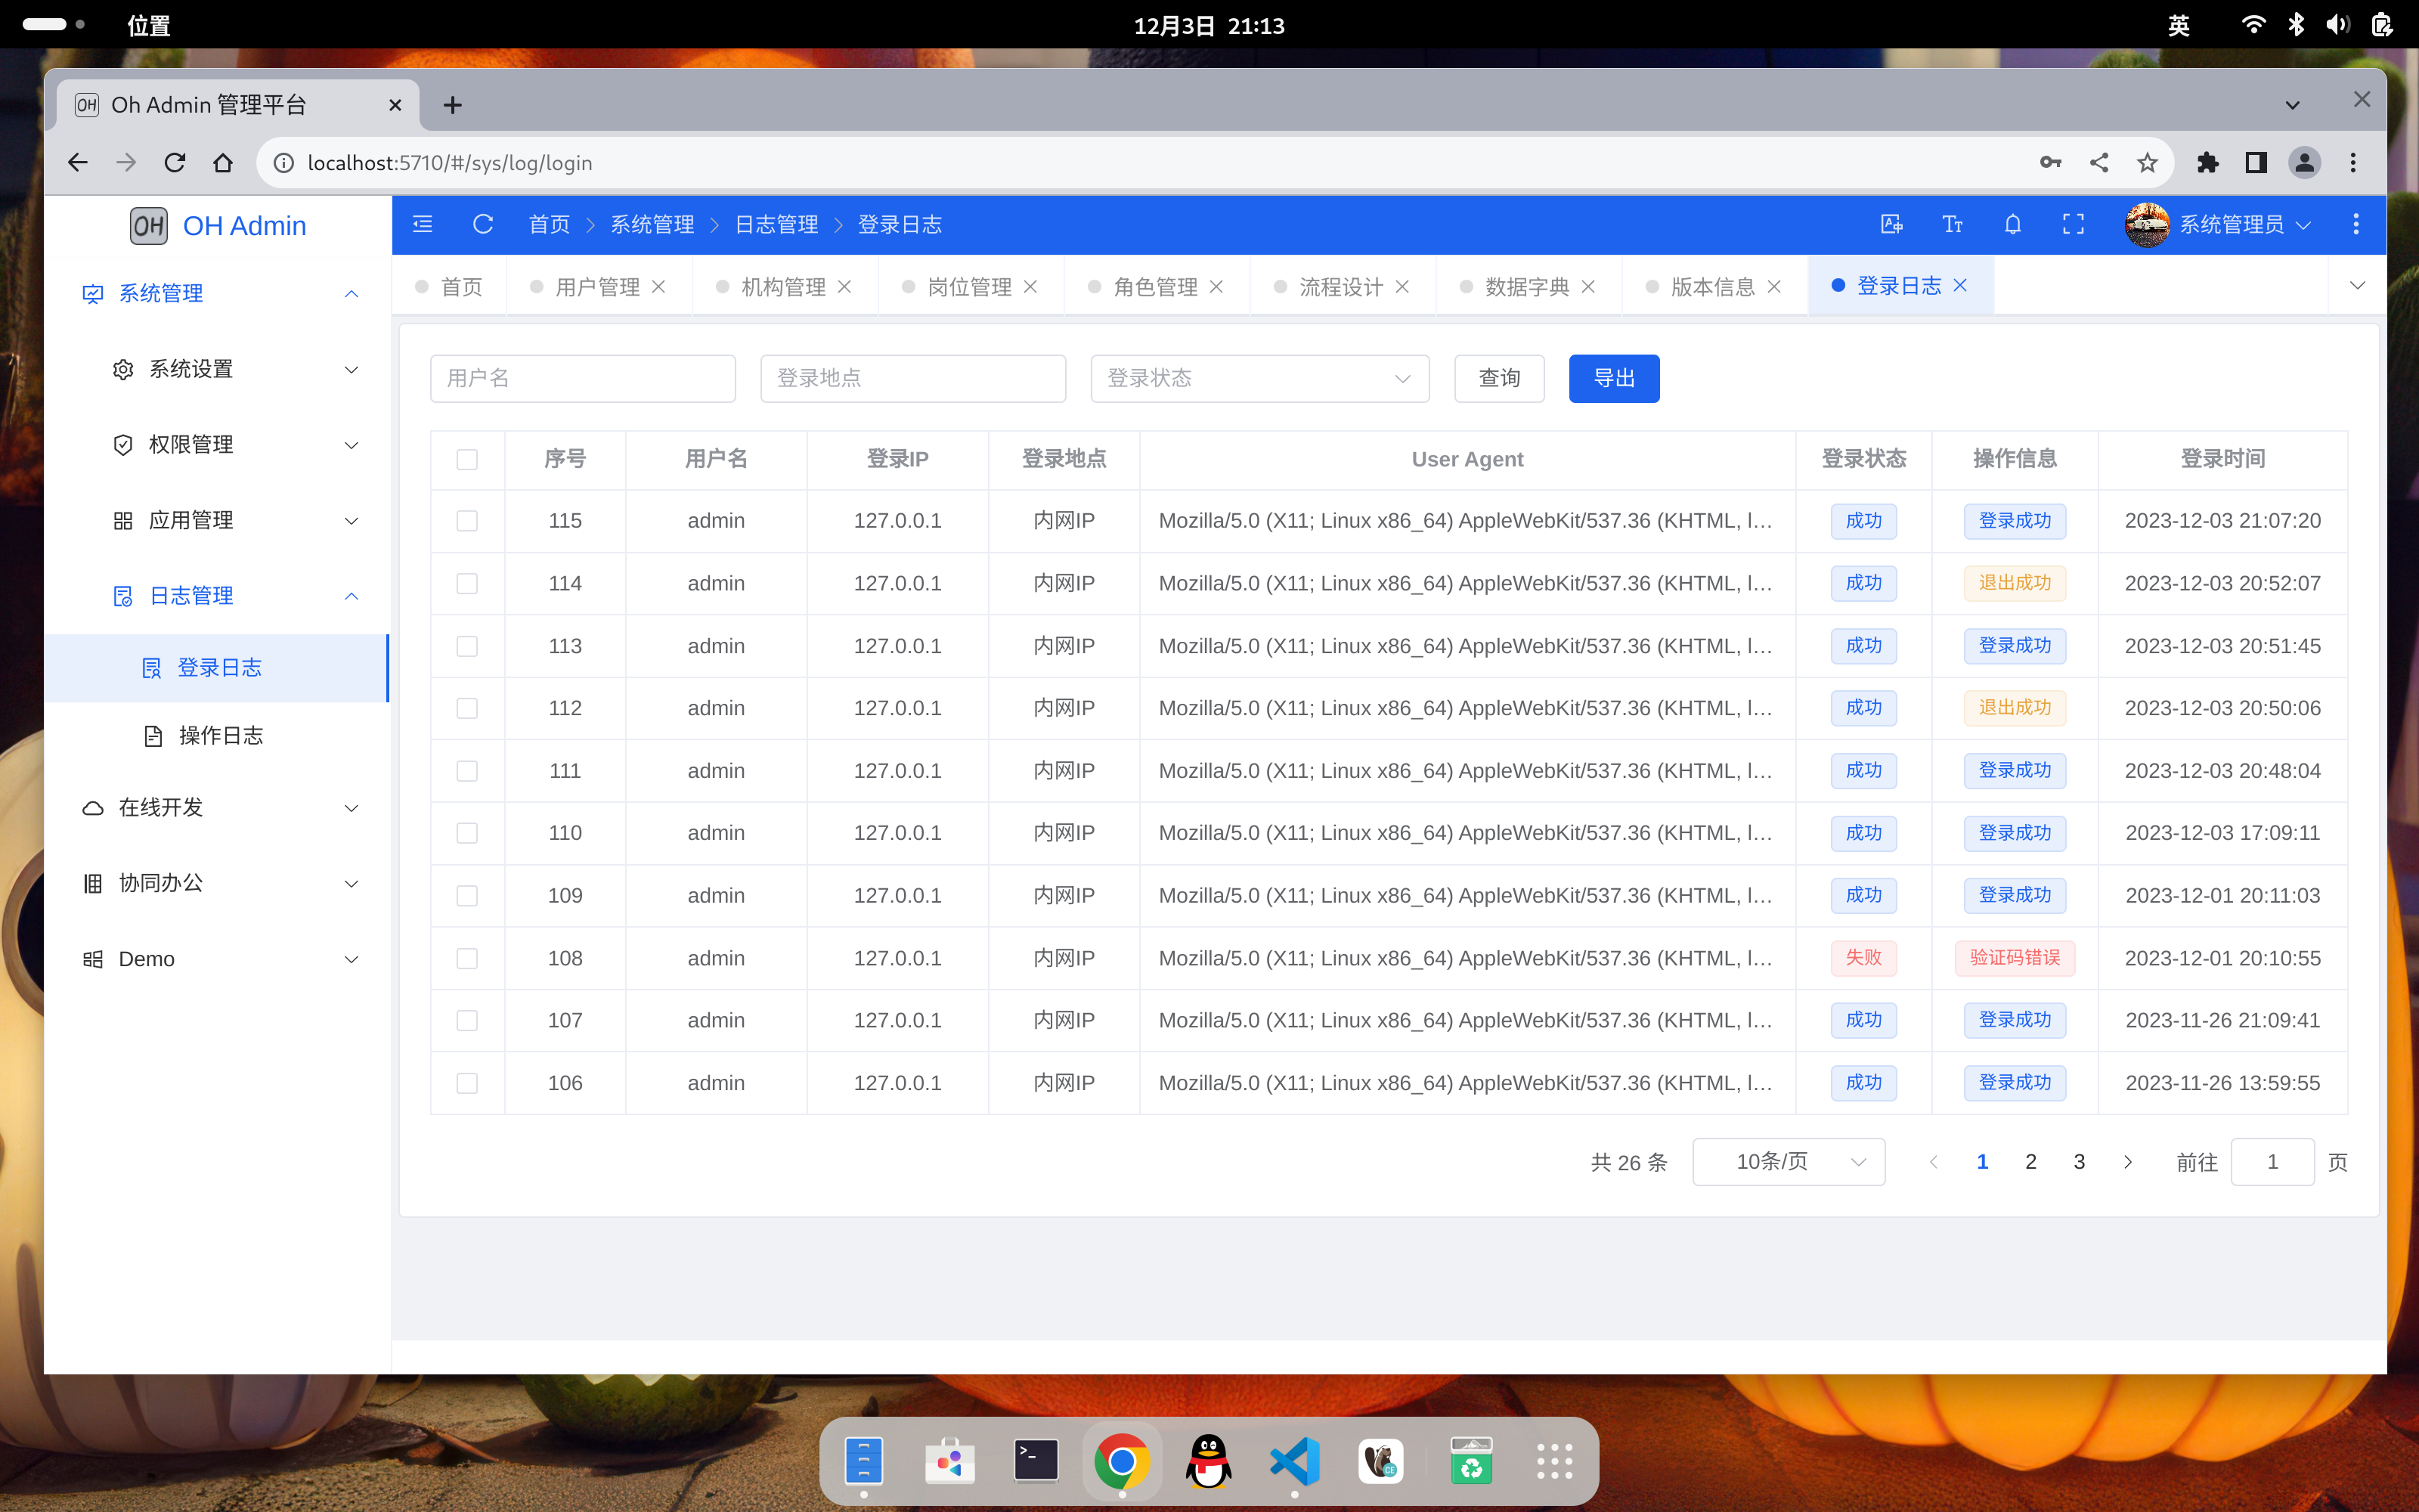The image size is (2419, 1512).
Task: Click next page arrow in pagination
Action: coord(2127,1162)
